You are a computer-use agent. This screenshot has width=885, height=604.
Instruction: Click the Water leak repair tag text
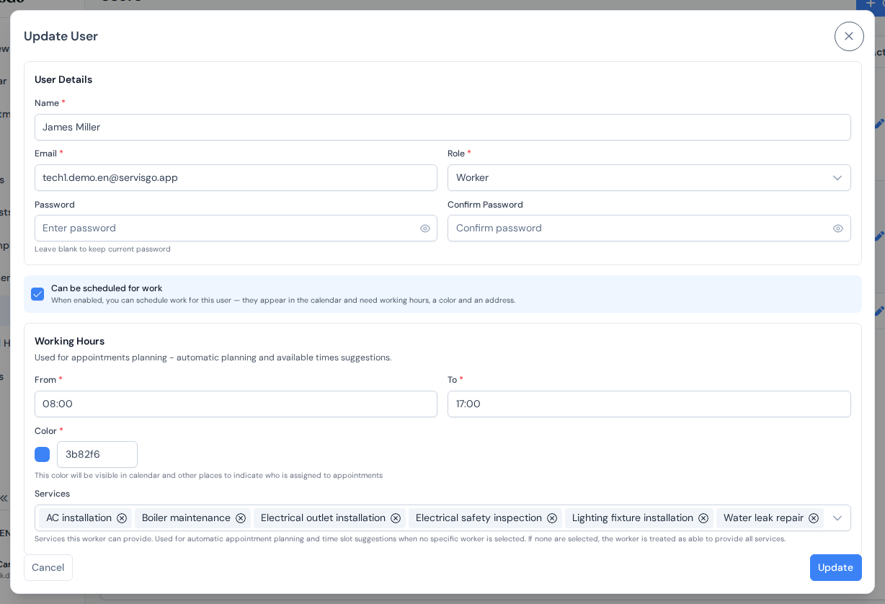pos(763,518)
